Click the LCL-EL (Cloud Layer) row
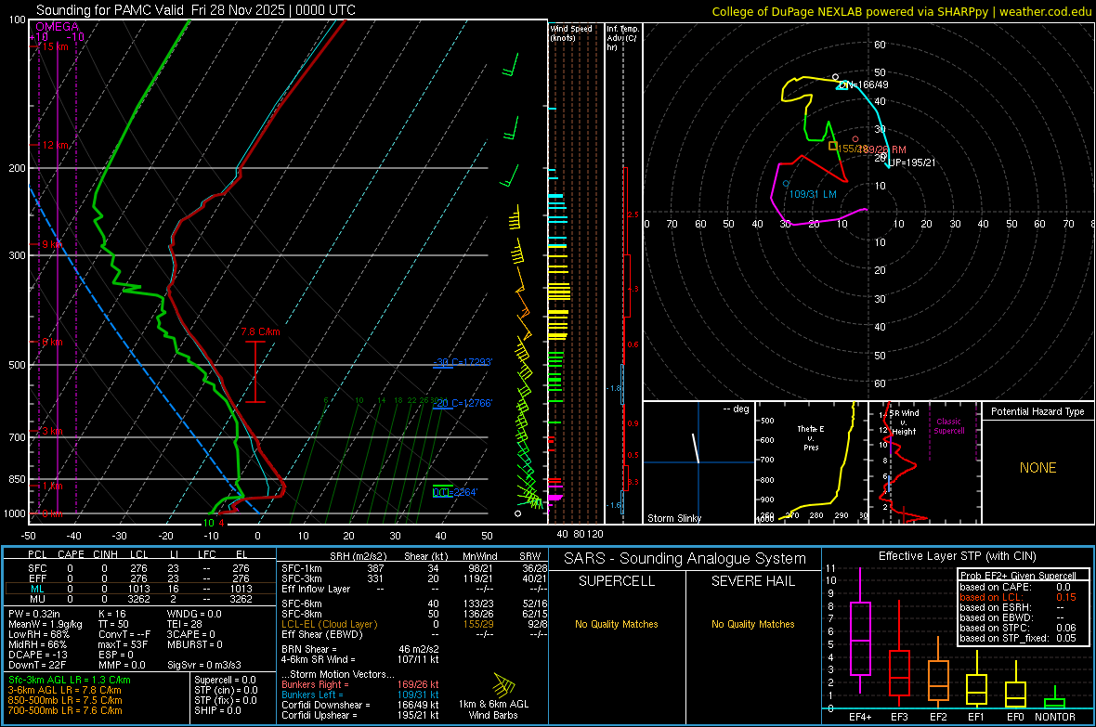The height and width of the screenshot is (727, 1096). [414, 624]
